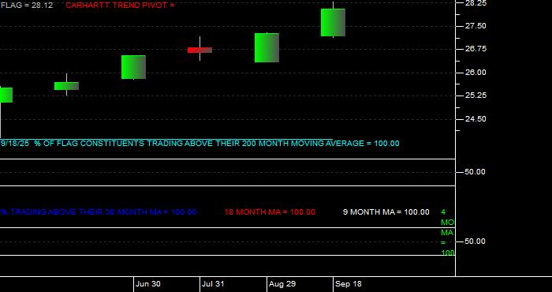This screenshot has width=552, height=292.
Task: Click the 50.00 label in upper indicator pane
Action: pyautogui.click(x=475, y=172)
